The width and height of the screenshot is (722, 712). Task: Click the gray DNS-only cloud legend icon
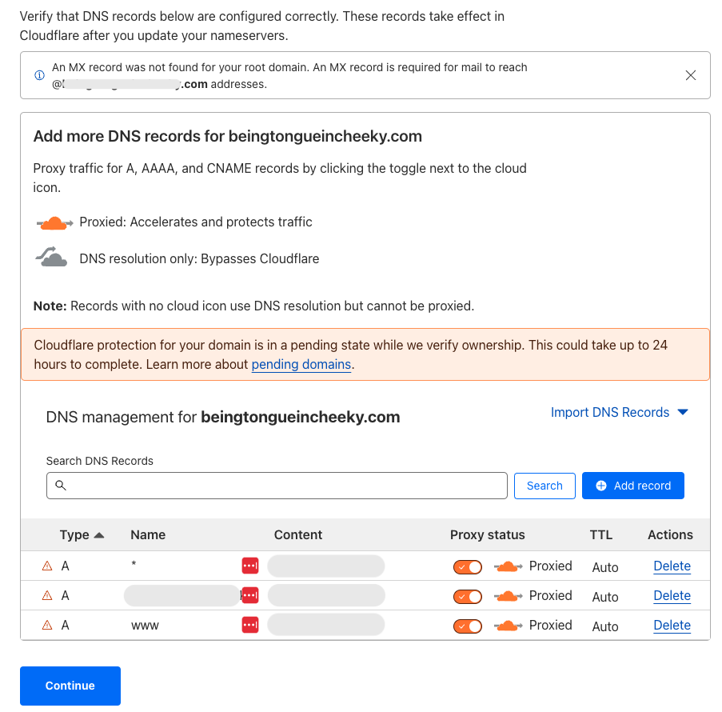tap(51, 257)
